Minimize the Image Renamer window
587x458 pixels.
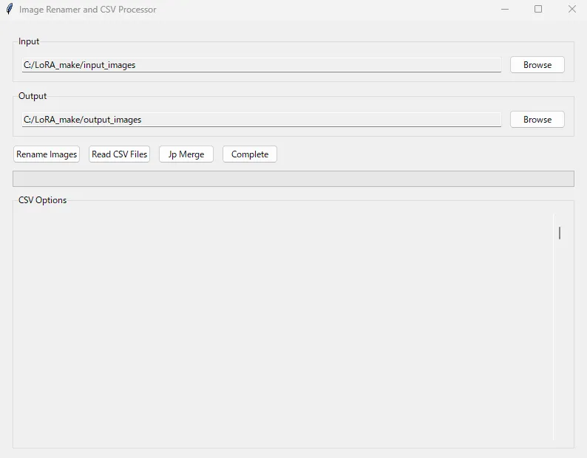505,10
